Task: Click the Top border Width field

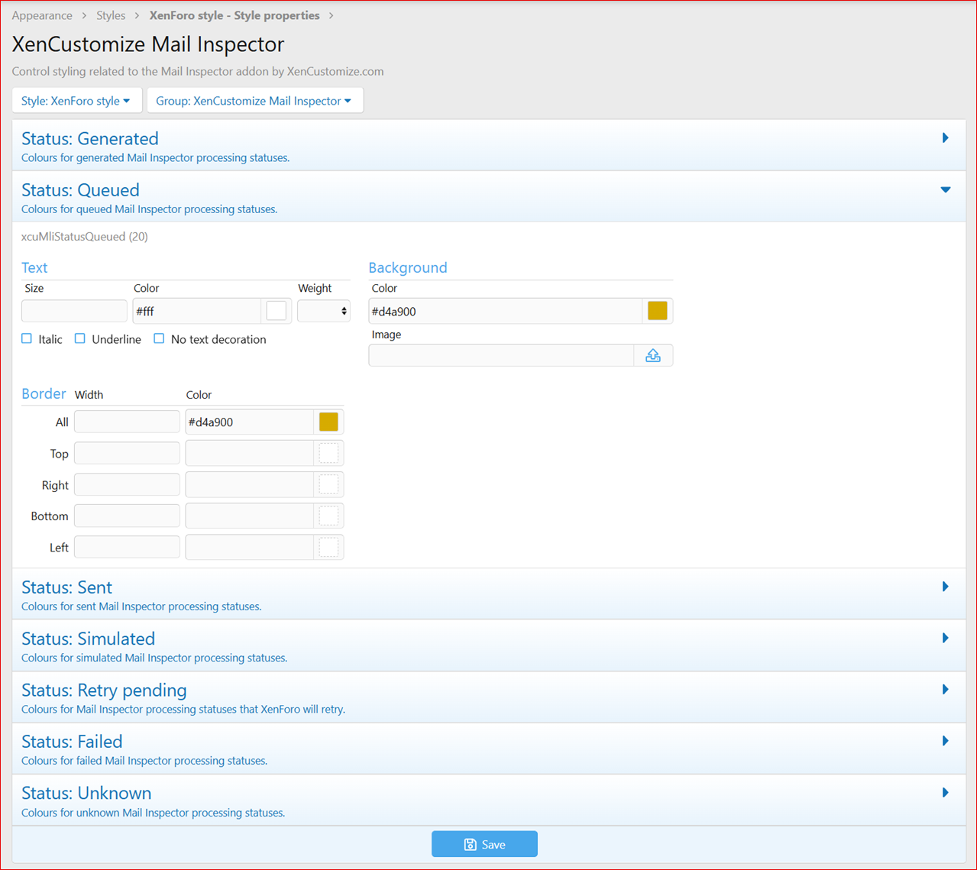Action: 127,453
